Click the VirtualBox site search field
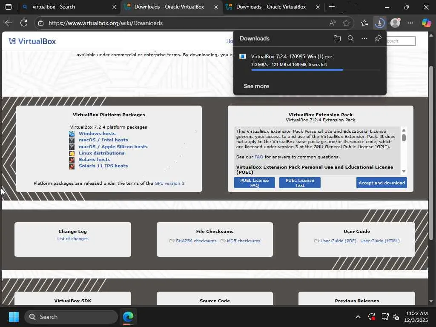436x327 pixels. click(400, 41)
